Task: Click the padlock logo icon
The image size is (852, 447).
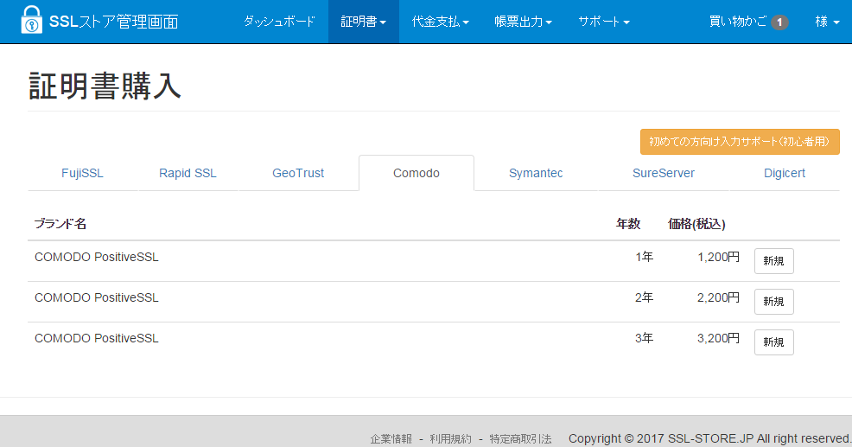Action: click(31, 20)
